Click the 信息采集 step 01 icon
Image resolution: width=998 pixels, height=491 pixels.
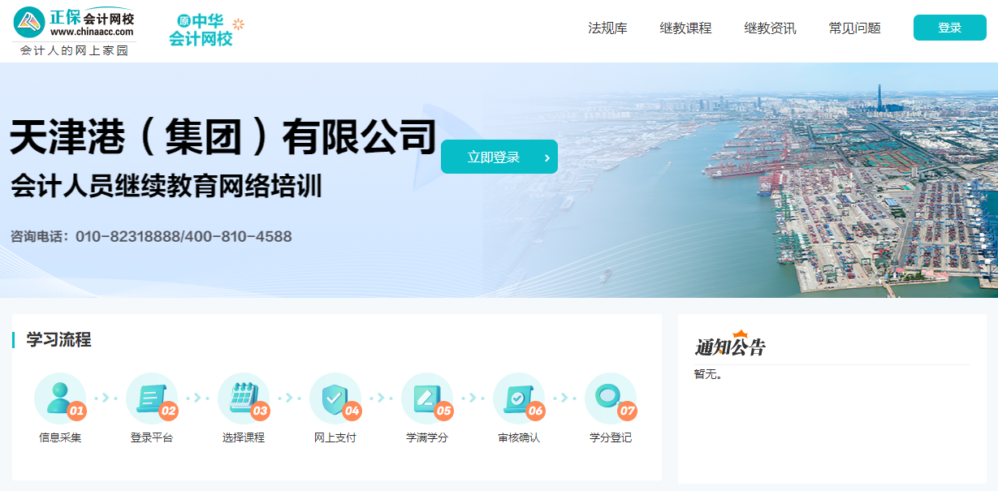click(60, 398)
